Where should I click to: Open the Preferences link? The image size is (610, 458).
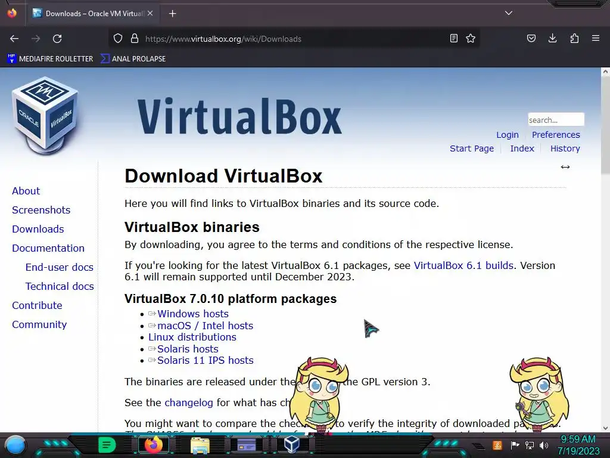click(556, 135)
